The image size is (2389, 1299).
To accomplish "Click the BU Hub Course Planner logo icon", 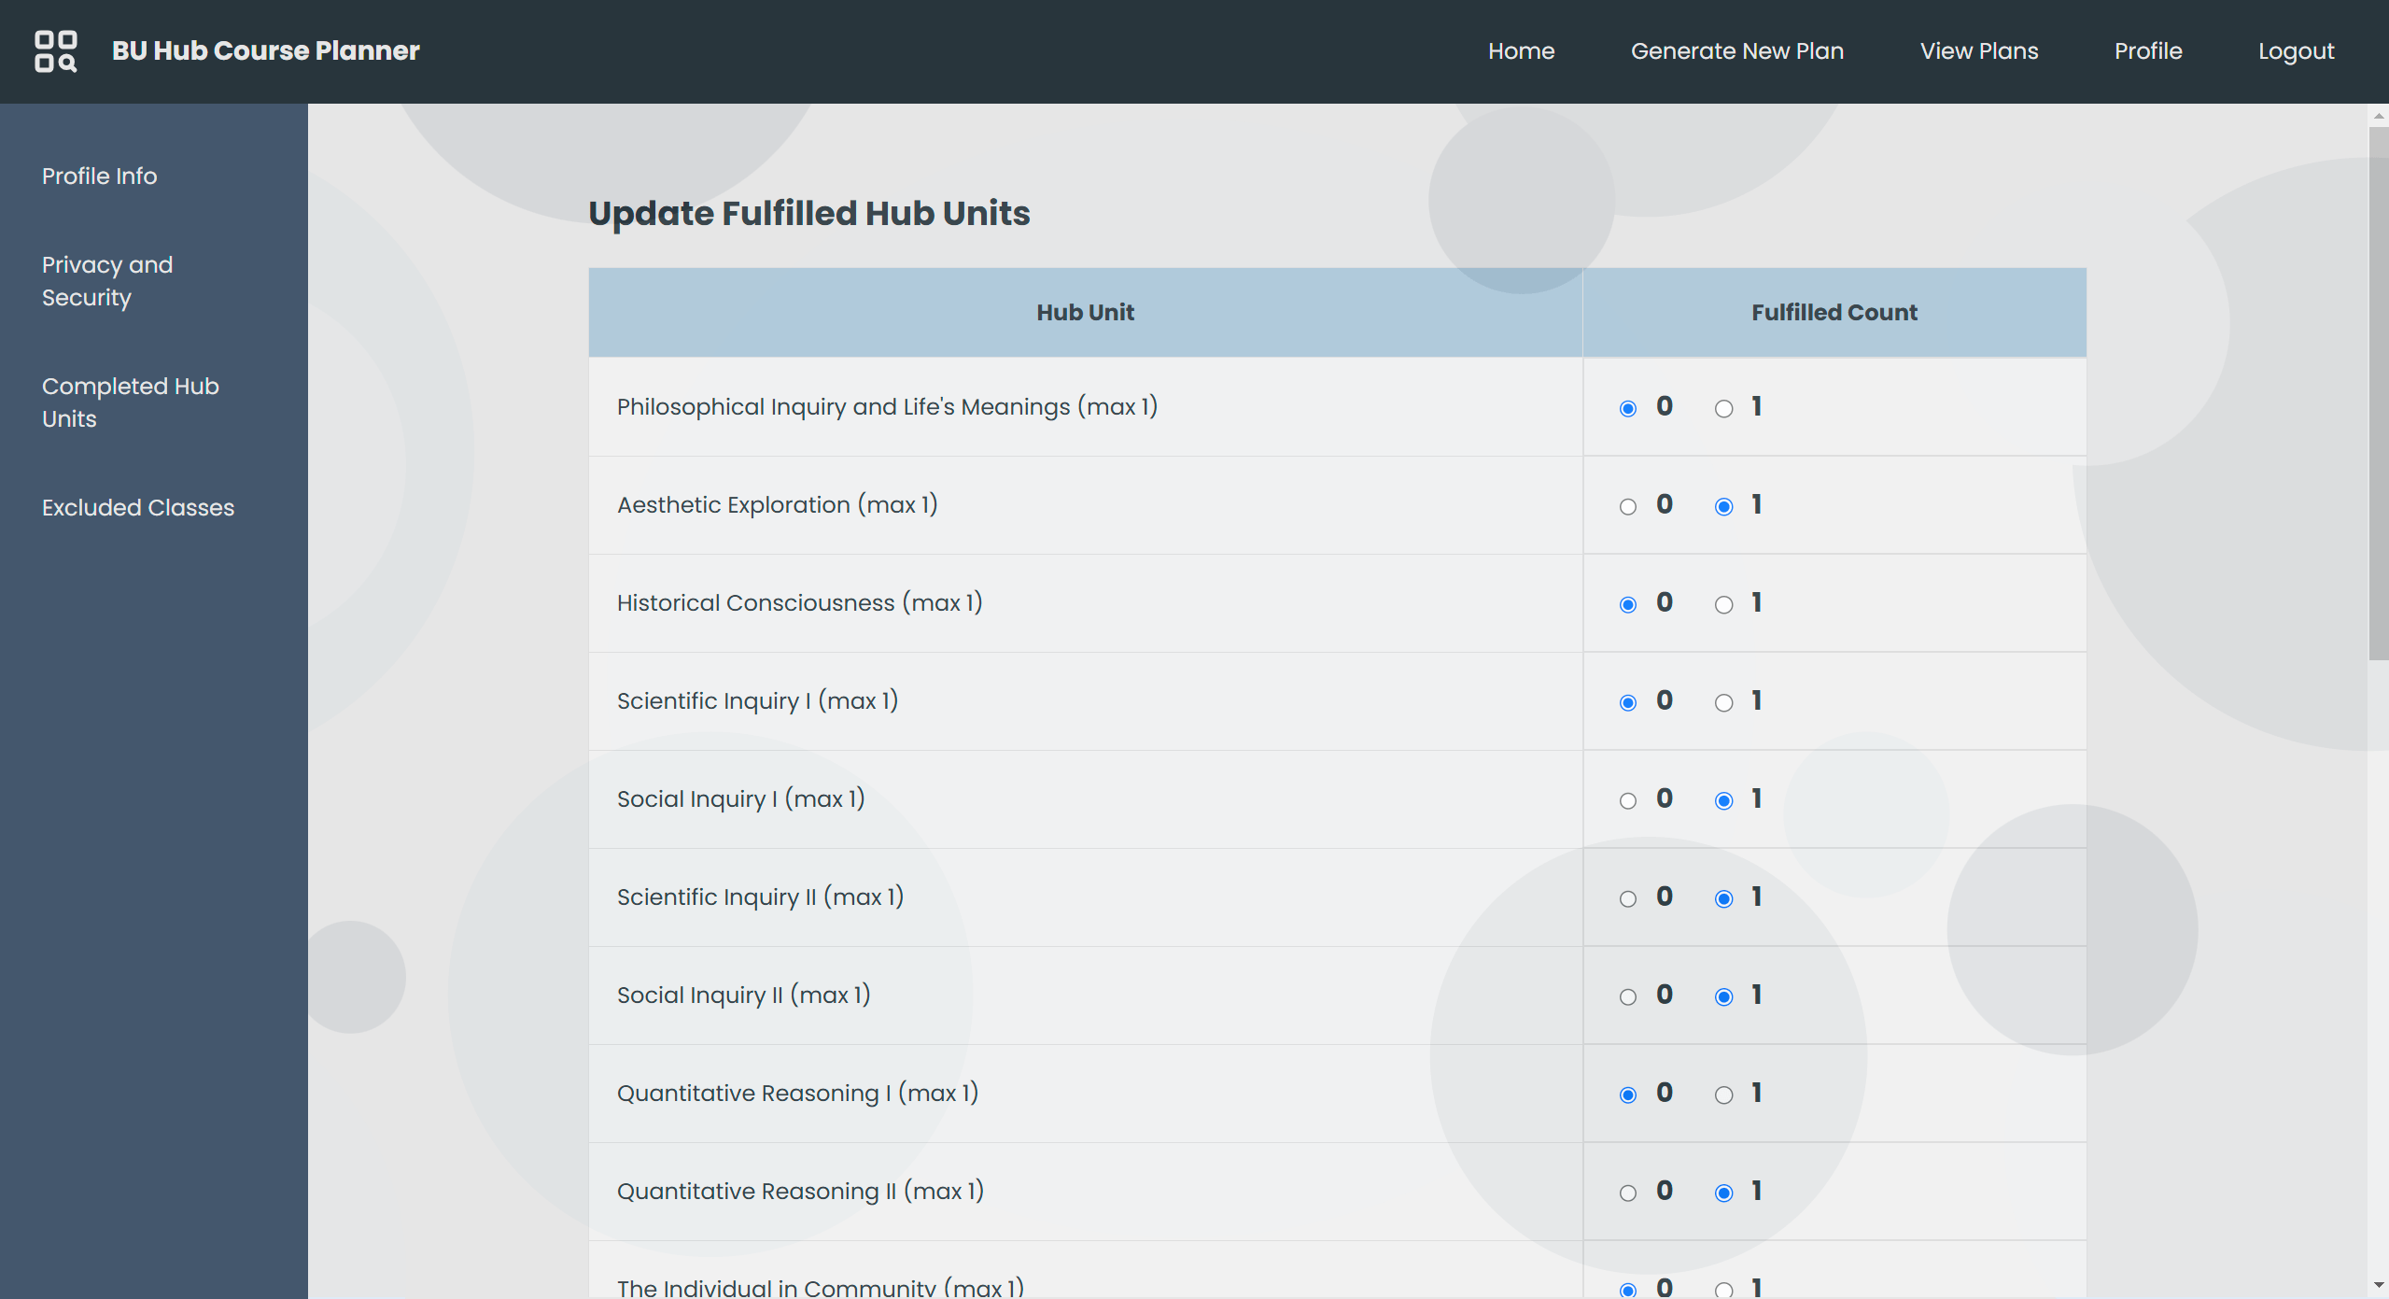I will pos(56,51).
